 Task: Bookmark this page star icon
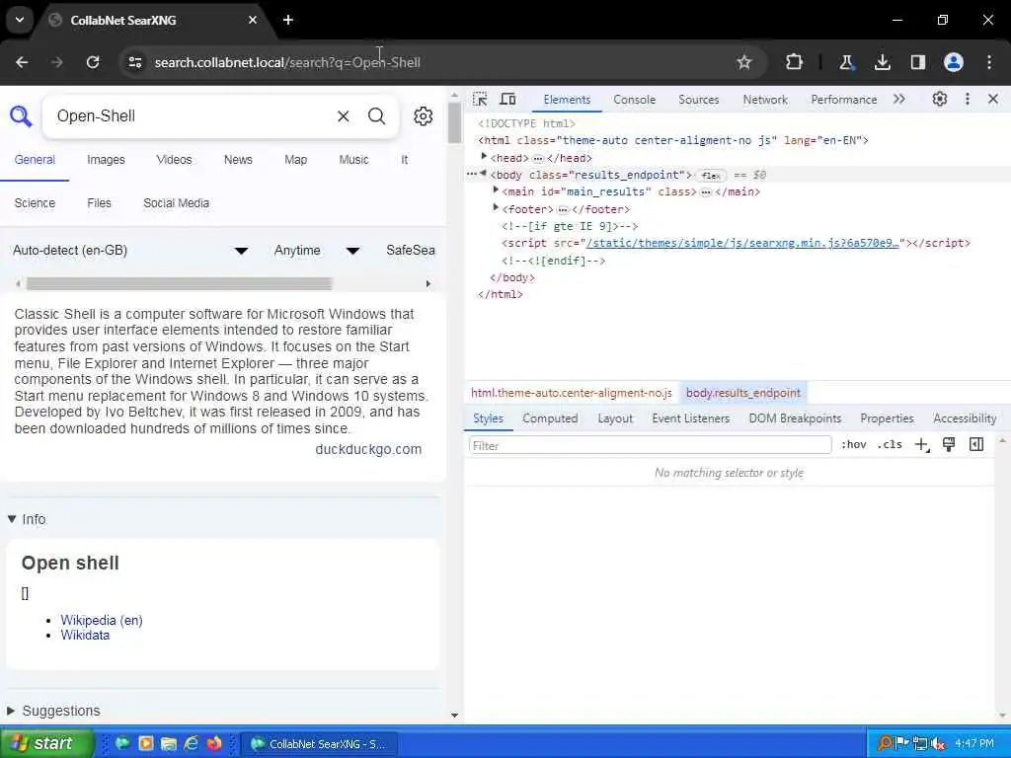[x=744, y=62]
